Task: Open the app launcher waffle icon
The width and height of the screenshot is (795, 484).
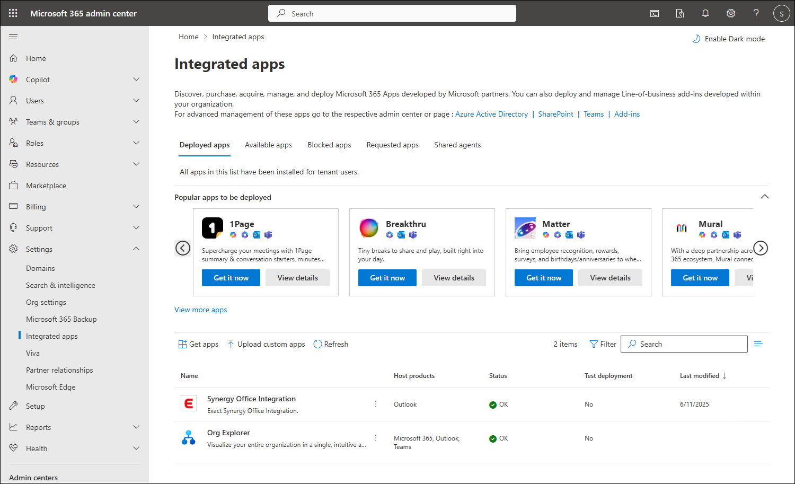Action: click(13, 13)
